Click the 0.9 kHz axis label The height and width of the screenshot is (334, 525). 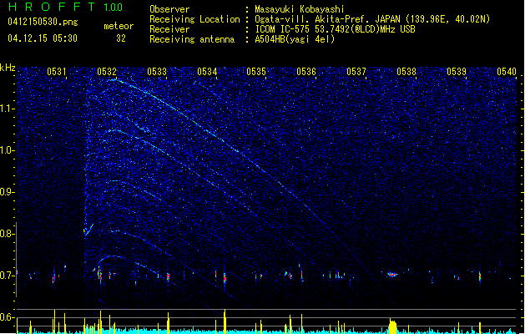(8, 192)
